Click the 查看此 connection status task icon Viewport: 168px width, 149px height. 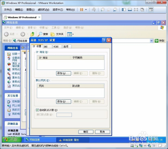[x=9, y=82]
